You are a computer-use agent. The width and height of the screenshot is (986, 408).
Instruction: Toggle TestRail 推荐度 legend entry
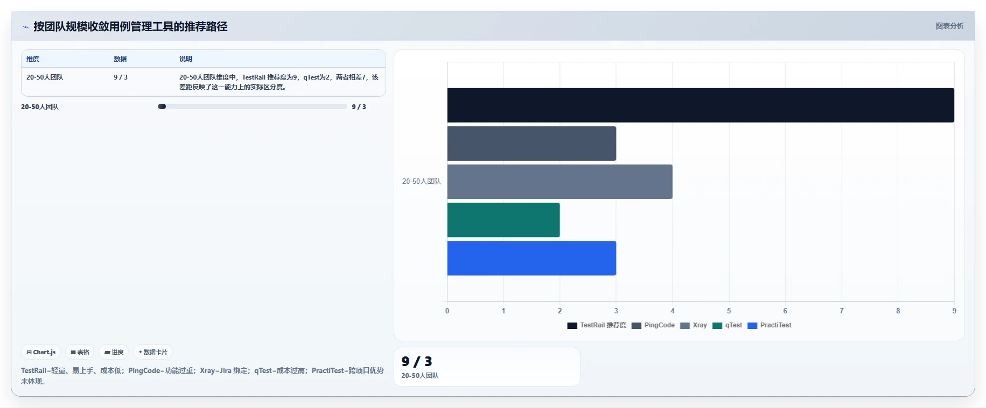597,325
